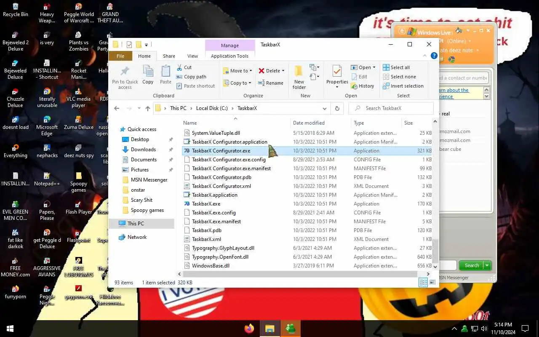The width and height of the screenshot is (539, 337).
Task: Switch to the View ribbon tab
Action: tap(192, 56)
